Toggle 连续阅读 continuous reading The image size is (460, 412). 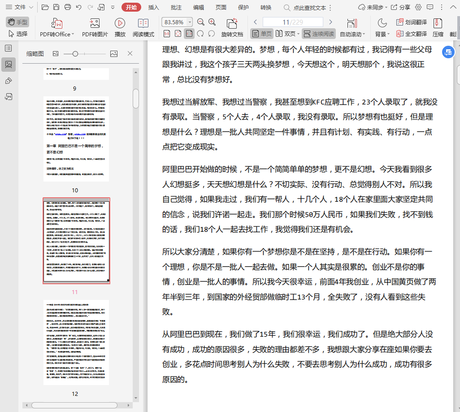pos(318,34)
